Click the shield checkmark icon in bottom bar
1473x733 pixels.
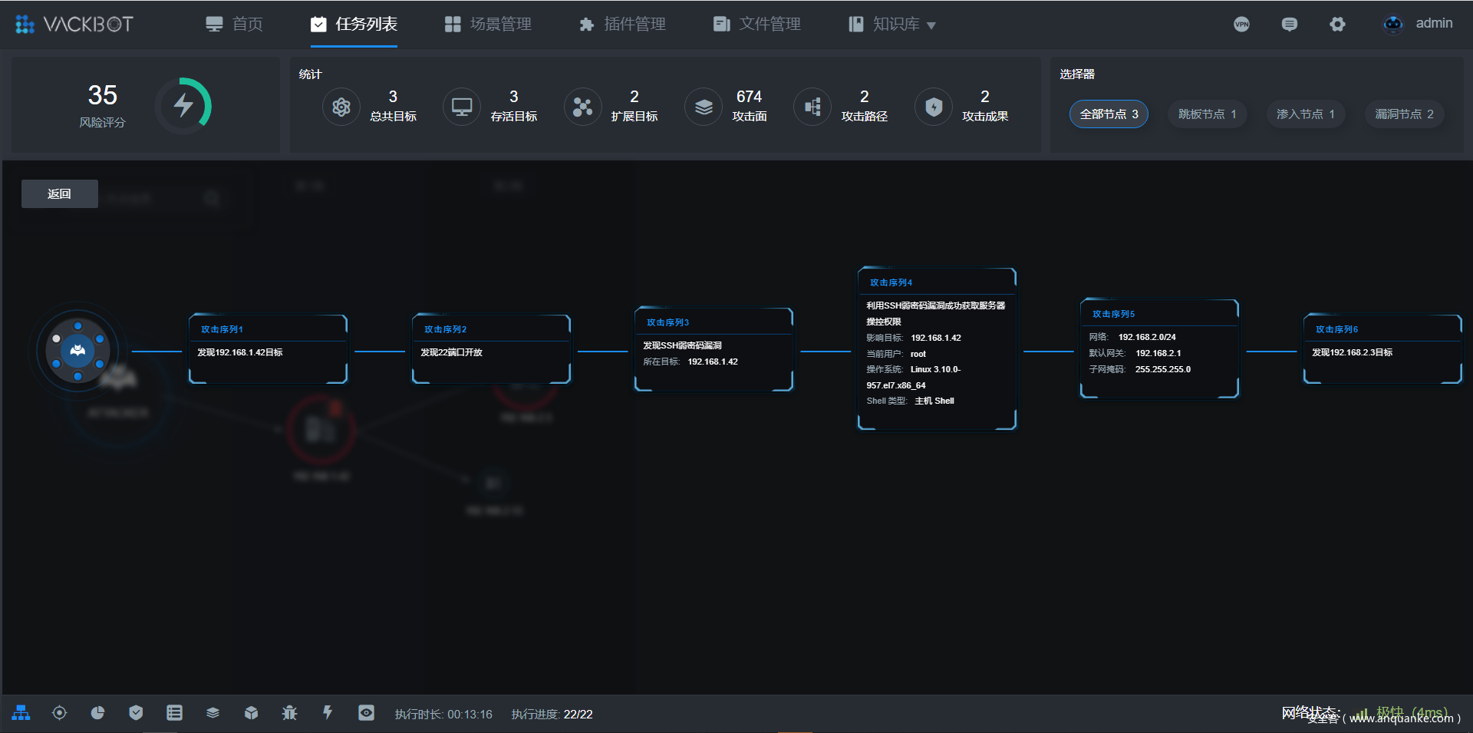click(x=136, y=713)
